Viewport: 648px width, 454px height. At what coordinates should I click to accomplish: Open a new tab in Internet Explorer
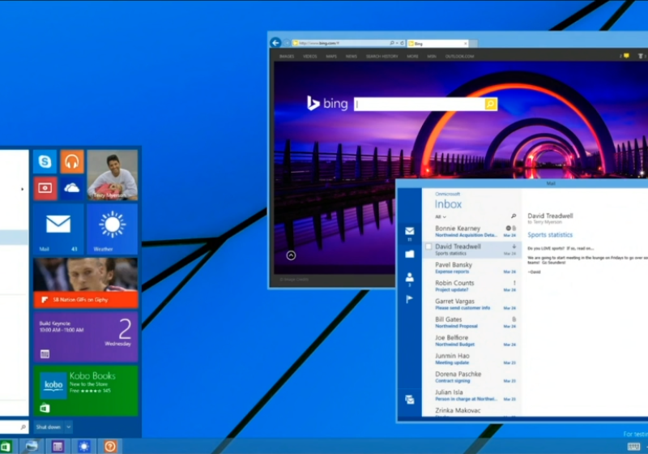pos(474,44)
